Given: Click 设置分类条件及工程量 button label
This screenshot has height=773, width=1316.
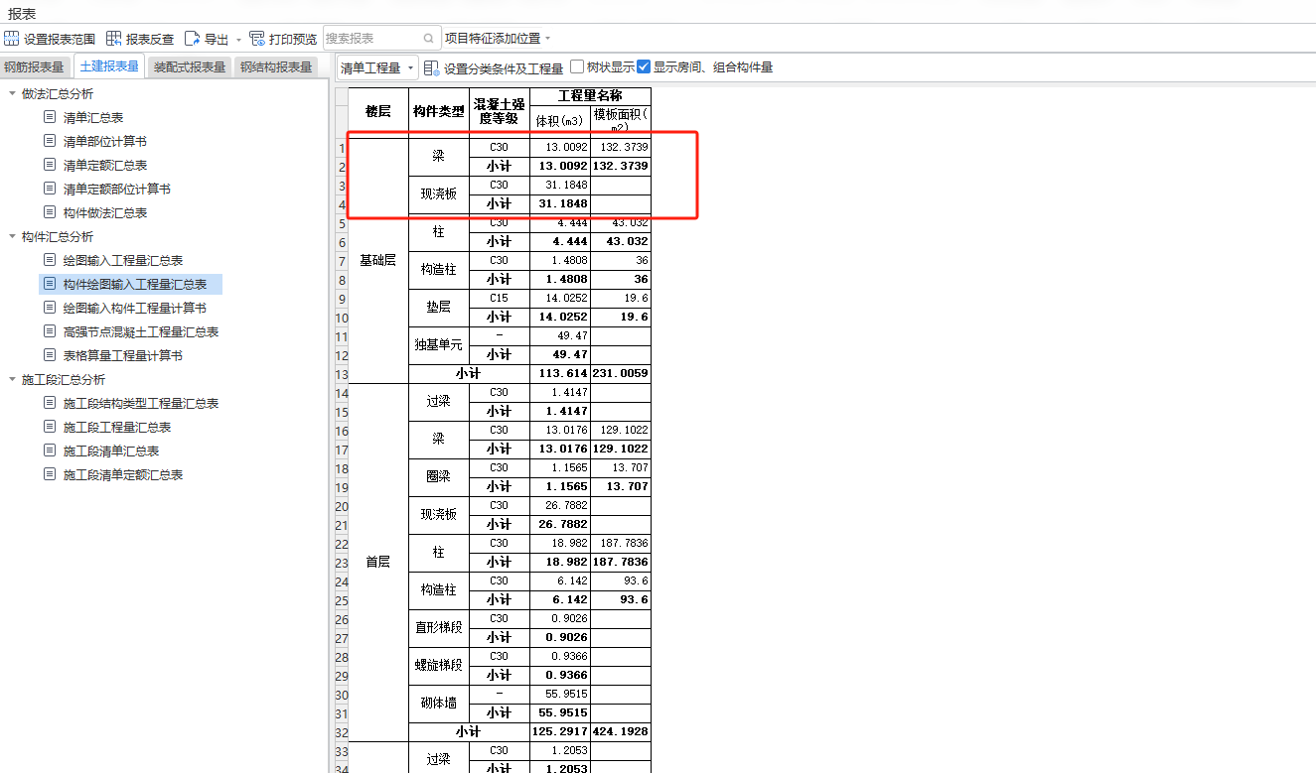Looking at the screenshot, I should click(504, 67).
